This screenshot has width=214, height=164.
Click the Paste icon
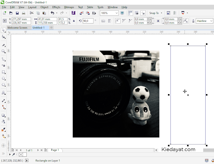click(x=44, y=13)
